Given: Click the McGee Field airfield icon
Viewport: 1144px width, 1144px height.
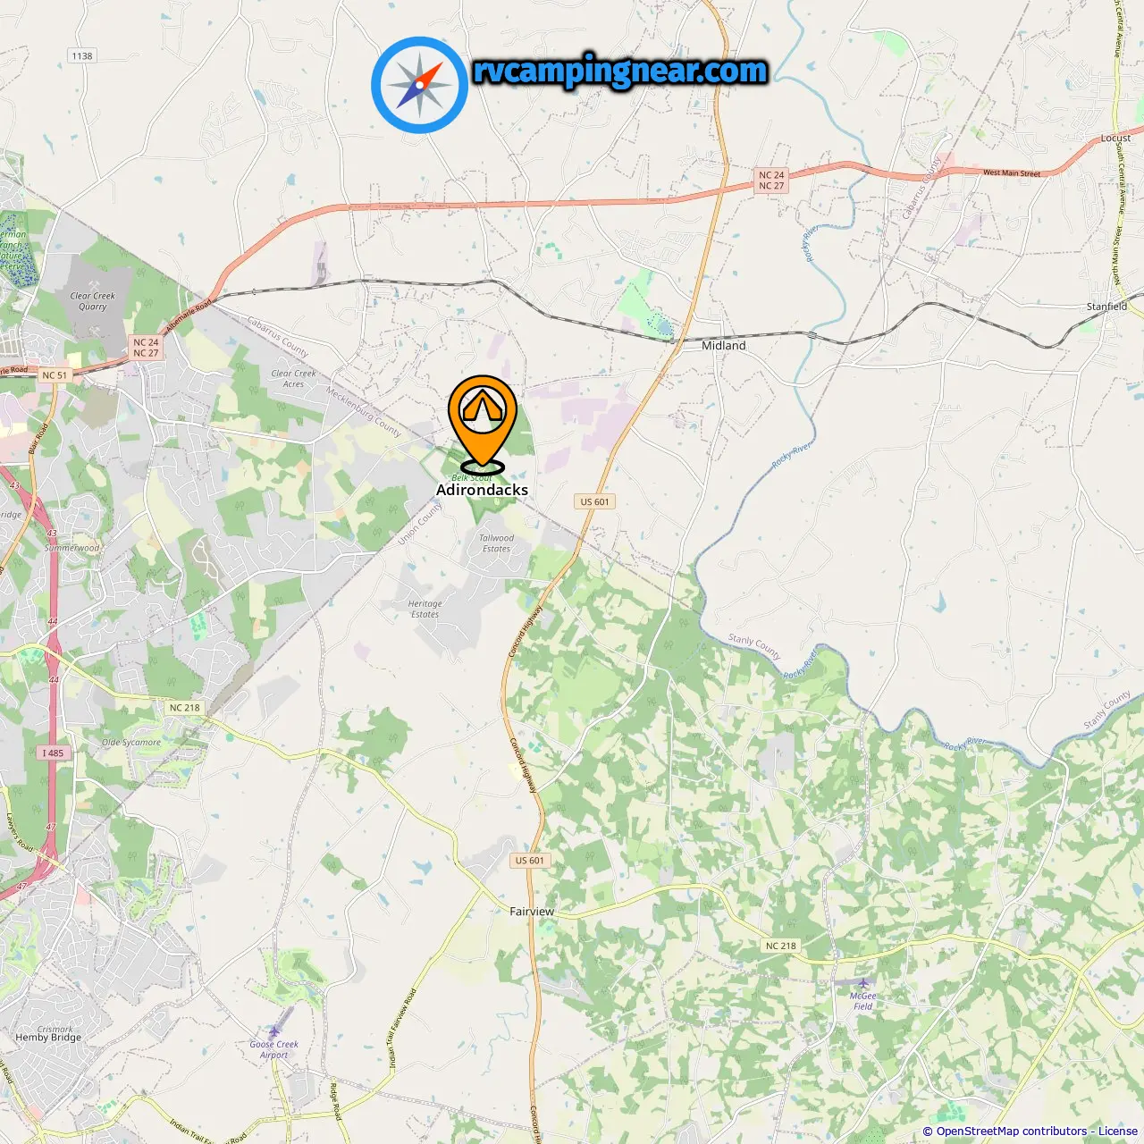Looking at the screenshot, I should point(863,983).
